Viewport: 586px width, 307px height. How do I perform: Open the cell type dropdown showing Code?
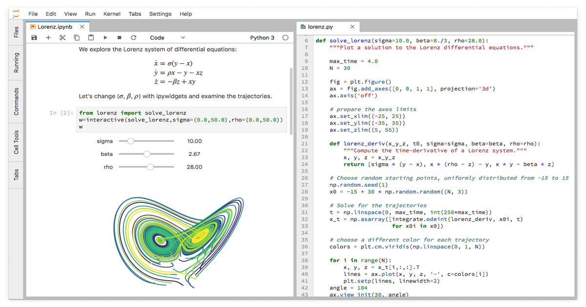click(x=168, y=38)
